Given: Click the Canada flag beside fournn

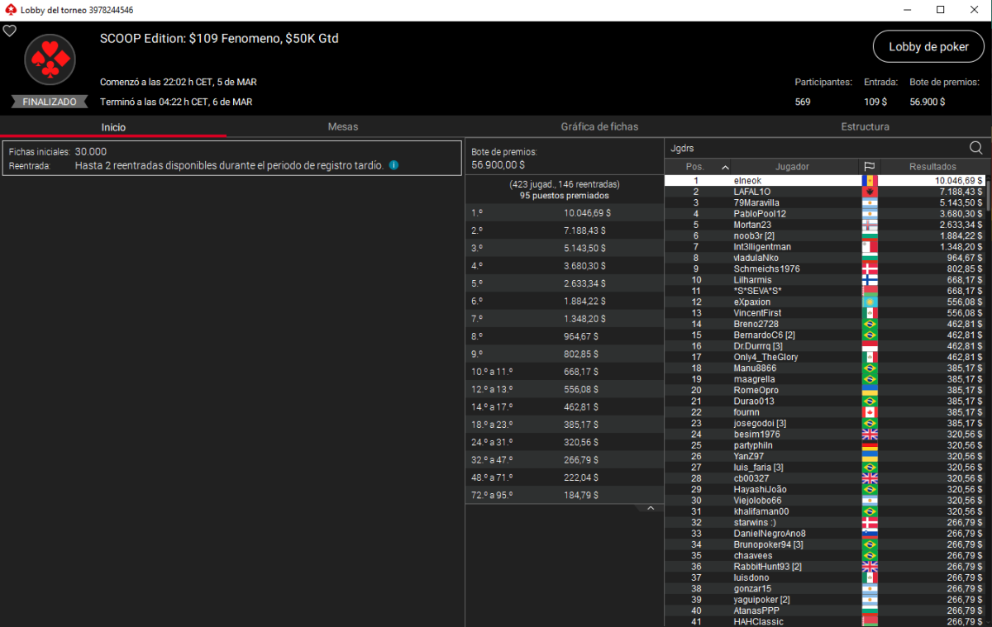Looking at the screenshot, I should 869,412.
